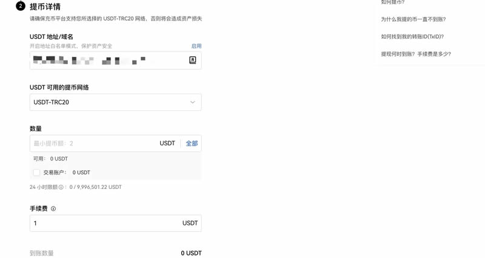Open 为什么我提的币一直不到账? help article
This screenshot has width=485, height=258.
413,19
